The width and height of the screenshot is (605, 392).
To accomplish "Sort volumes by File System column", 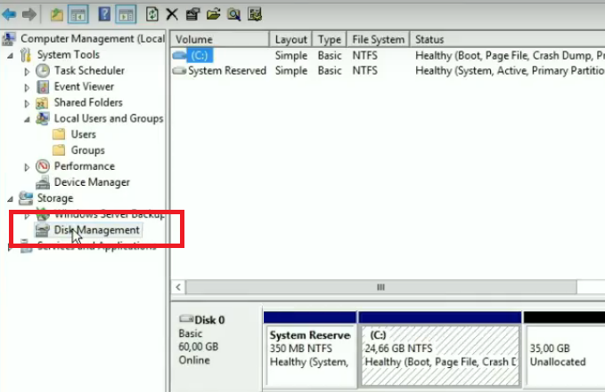I will tap(378, 40).
